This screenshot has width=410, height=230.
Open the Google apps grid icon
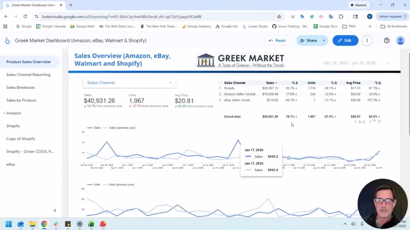tap(5, 26)
